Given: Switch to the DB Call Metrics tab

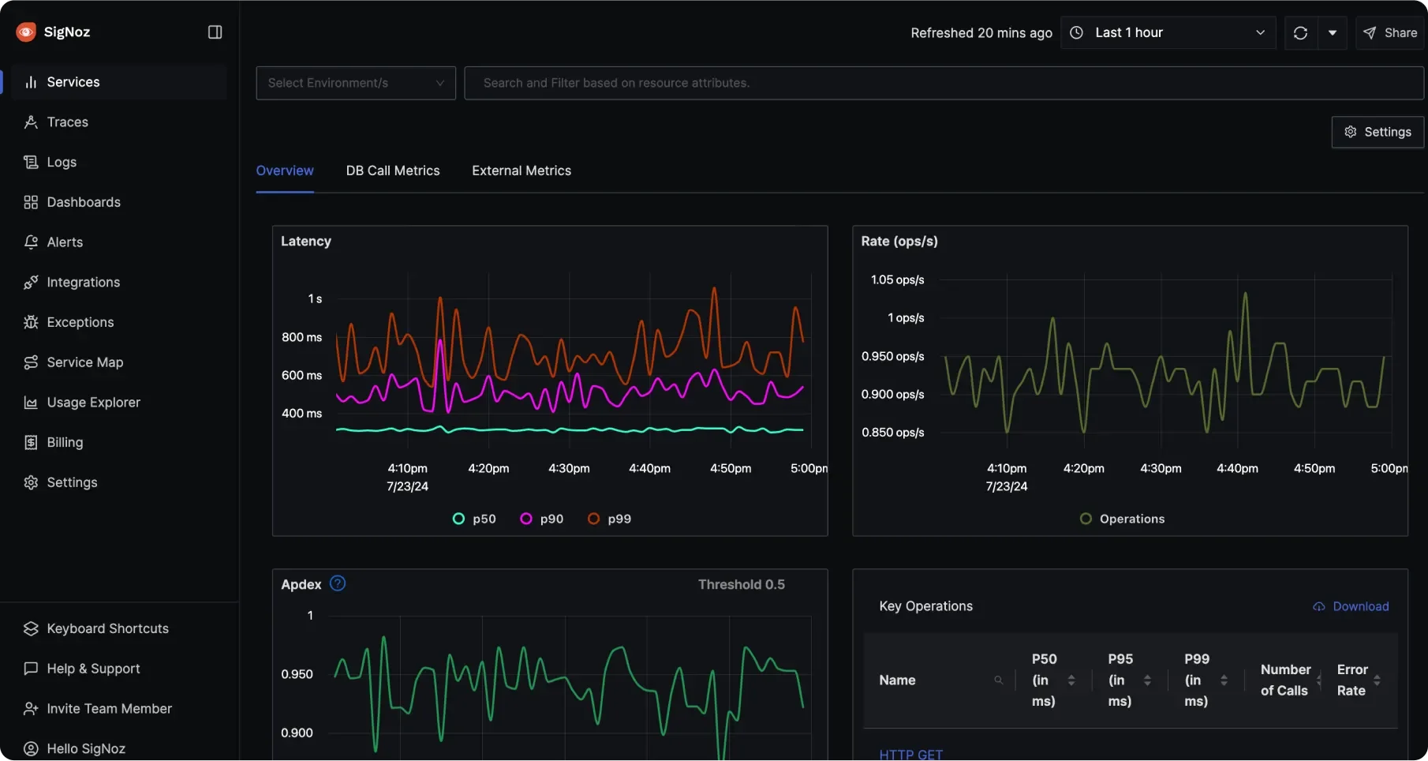Looking at the screenshot, I should pos(392,171).
